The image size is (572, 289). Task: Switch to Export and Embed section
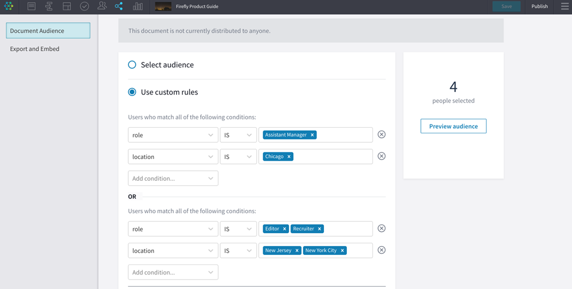[35, 49]
